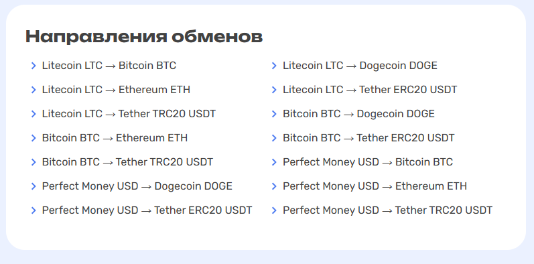Open Litecoin LTC → Tether ERC20 USDT link
The image size is (534, 264).
370,90
